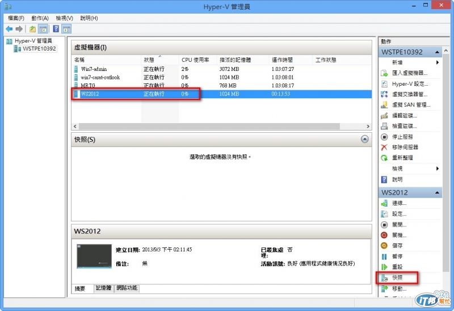This screenshot has width=454, height=311.
Task: Switch to the 記憶體 tab
Action: [104, 288]
